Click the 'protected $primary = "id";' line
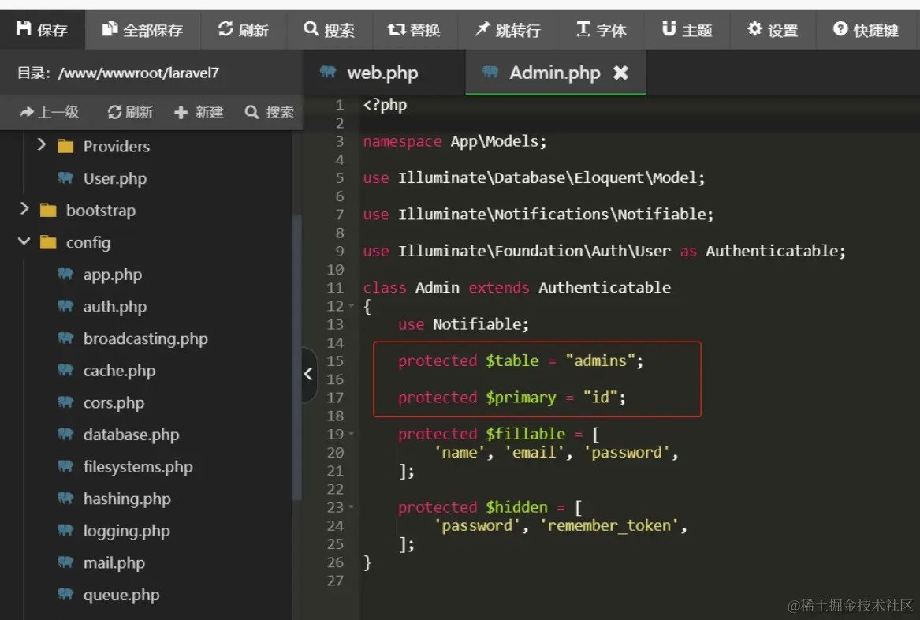Screen dimensions: 920x620 point(512,398)
